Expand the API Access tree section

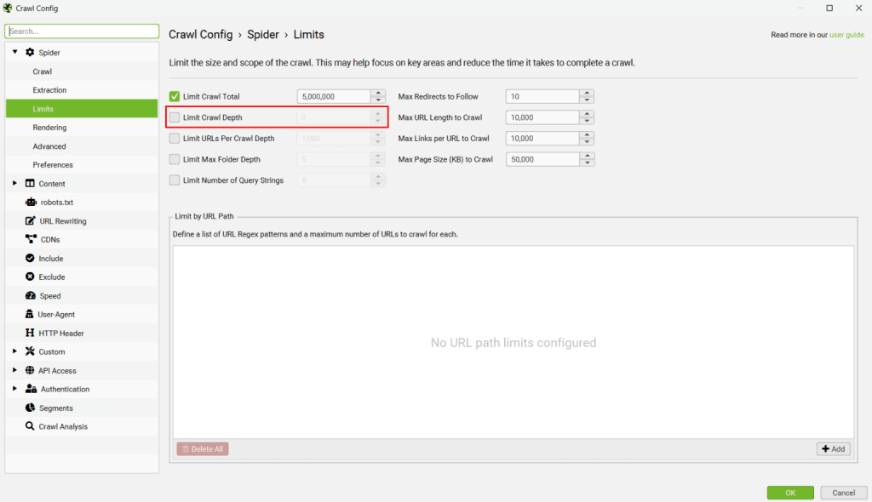(x=15, y=370)
